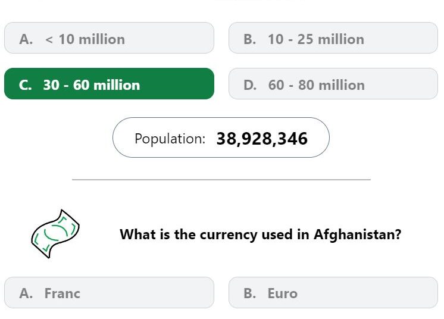This screenshot has width=444, height=319.
Task: Click the population figure 38,928,346
Action: 262,139
